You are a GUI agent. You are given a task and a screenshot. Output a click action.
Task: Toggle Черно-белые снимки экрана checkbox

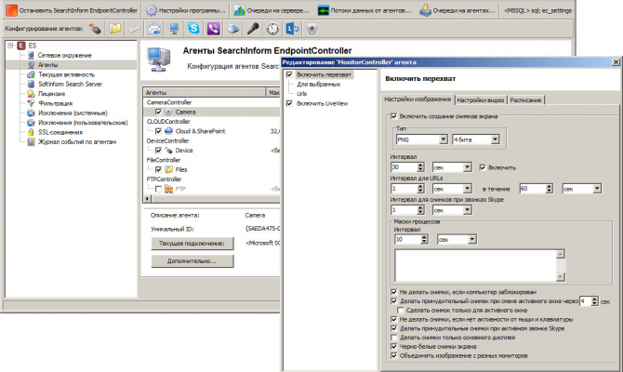pyautogui.click(x=393, y=347)
